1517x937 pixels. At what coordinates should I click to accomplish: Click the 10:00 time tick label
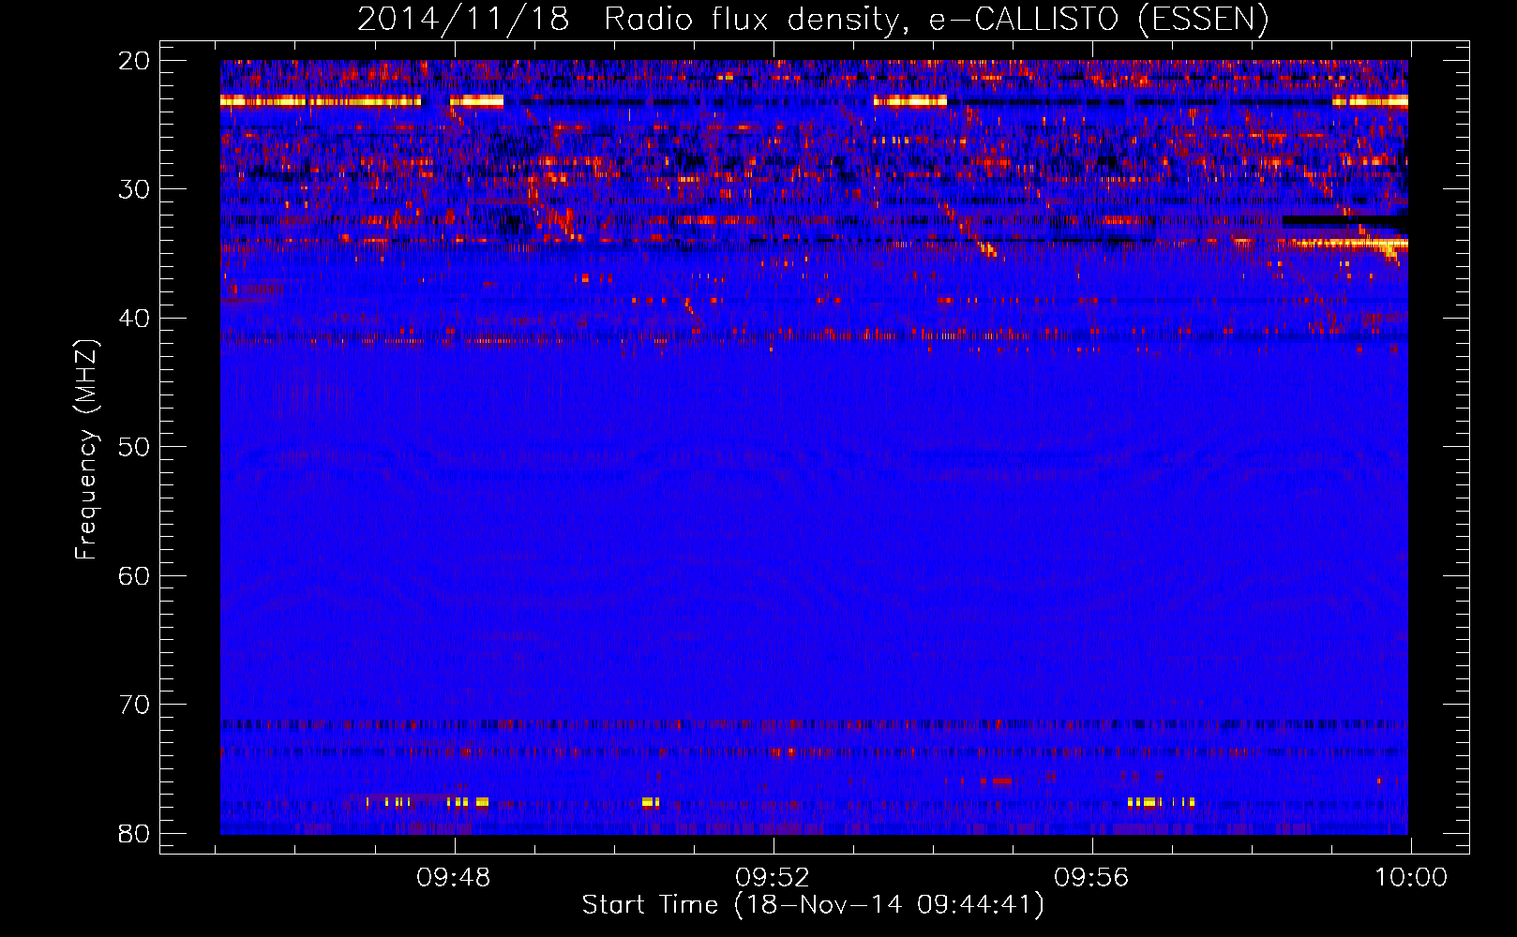tap(1411, 878)
